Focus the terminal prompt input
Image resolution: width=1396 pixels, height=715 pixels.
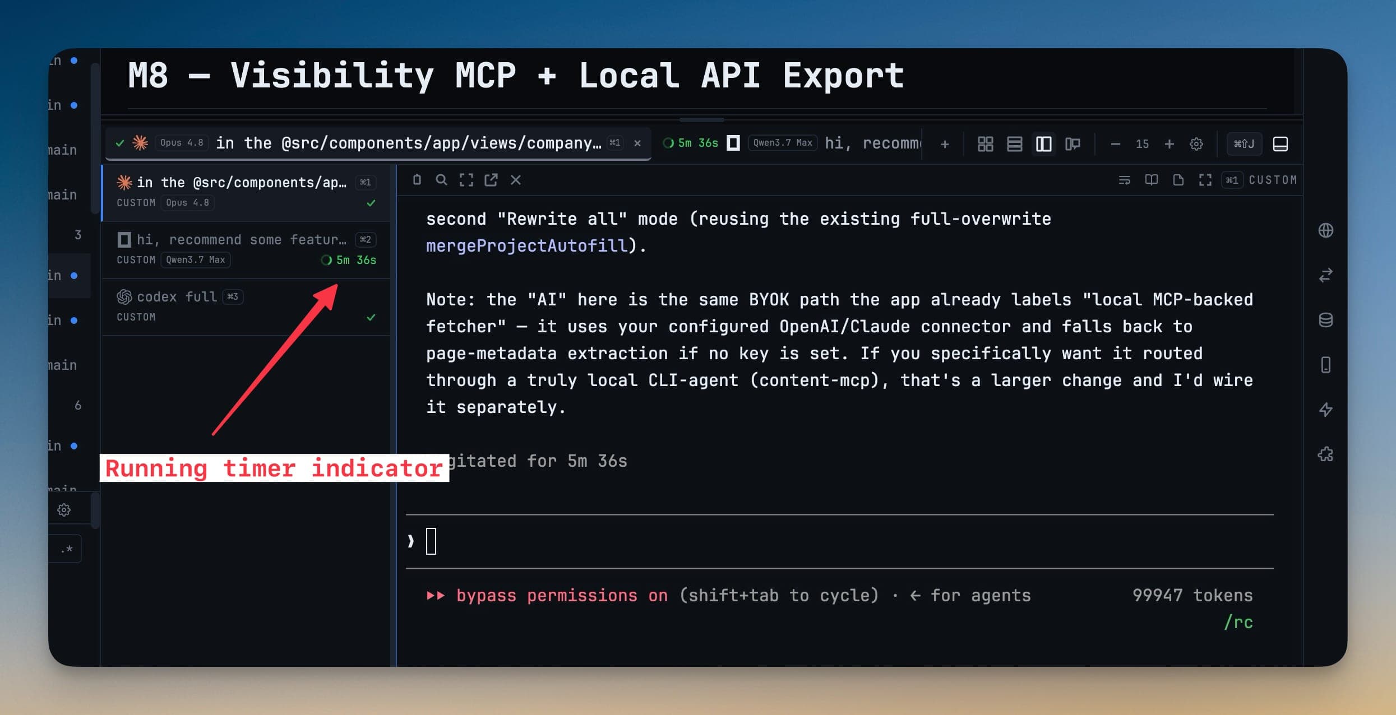point(839,541)
